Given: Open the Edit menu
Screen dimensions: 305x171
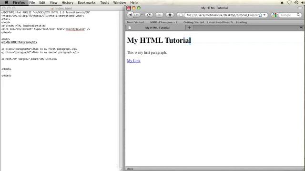Looking at the screenshot, I should coord(42,2).
